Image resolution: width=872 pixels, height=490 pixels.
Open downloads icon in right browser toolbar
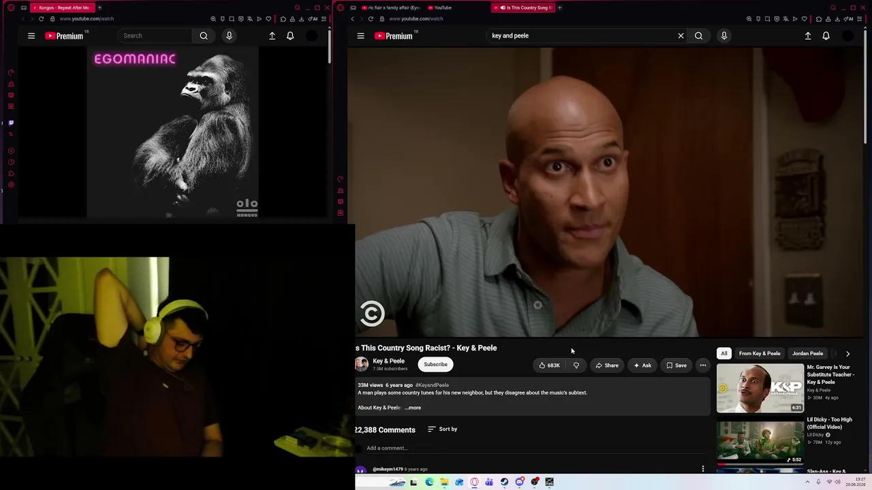tap(837, 18)
